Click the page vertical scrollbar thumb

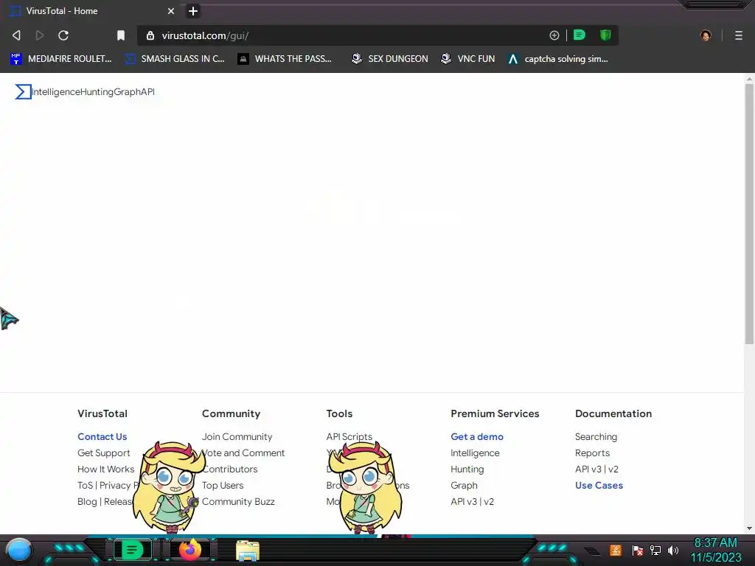[749, 214]
